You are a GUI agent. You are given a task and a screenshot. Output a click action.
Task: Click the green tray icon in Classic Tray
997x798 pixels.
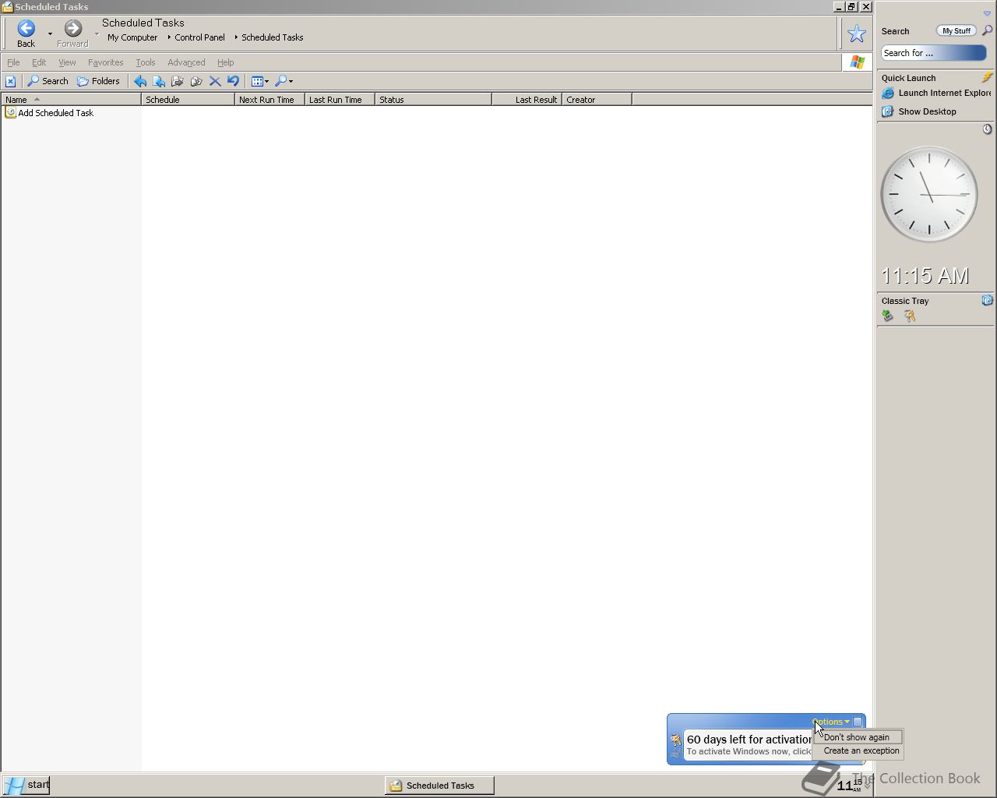tap(888, 316)
